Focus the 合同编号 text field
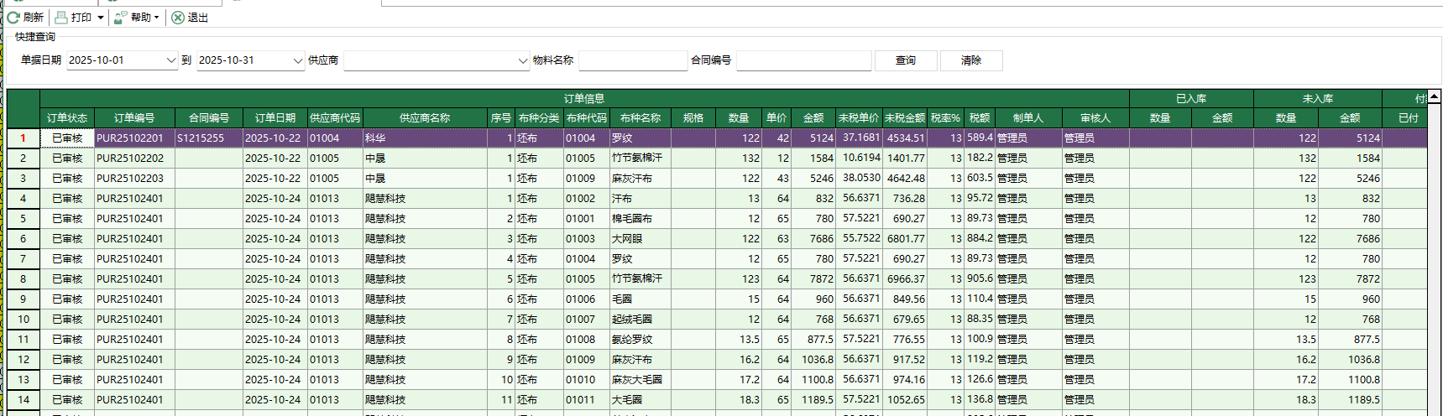Image resolution: width=1443 pixels, height=416 pixels. [803, 60]
